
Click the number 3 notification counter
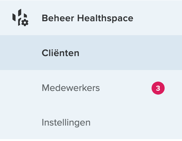click(158, 88)
